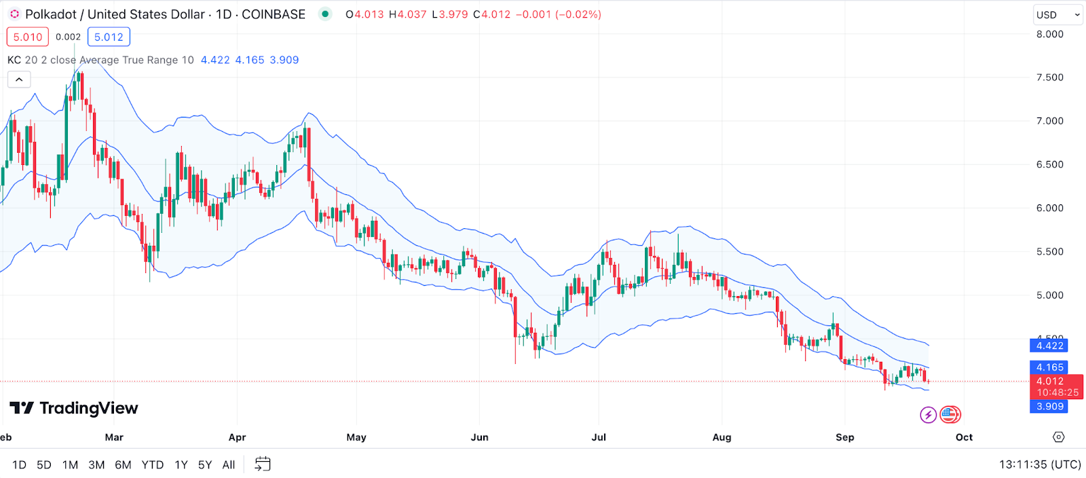Click the Jul label on time axis

[x=599, y=437]
